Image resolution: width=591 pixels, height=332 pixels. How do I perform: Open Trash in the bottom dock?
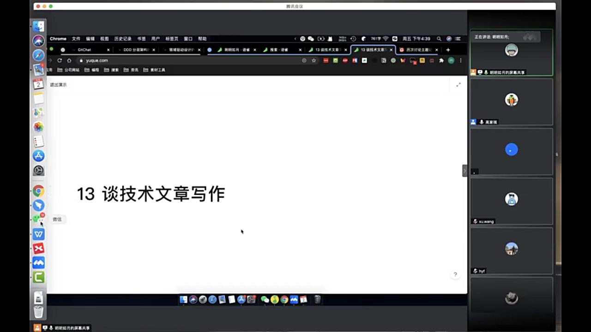click(x=317, y=299)
